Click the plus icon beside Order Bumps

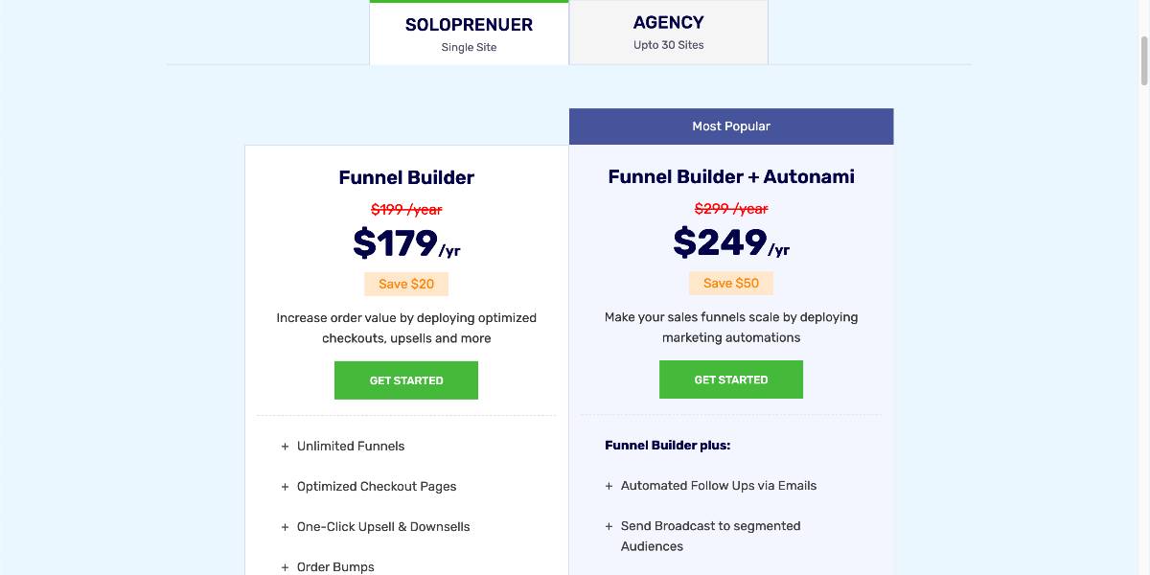(x=285, y=567)
